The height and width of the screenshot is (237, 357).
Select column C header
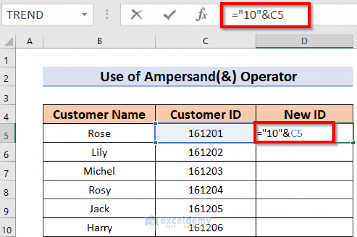pyautogui.click(x=206, y=41)
